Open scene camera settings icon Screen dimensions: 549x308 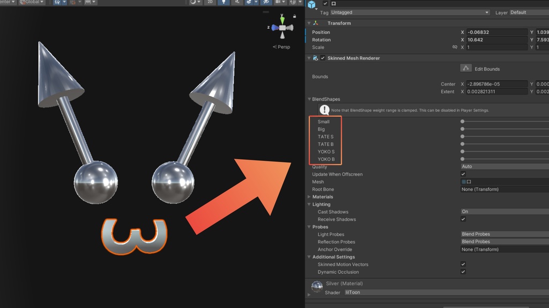coord(278,2)
